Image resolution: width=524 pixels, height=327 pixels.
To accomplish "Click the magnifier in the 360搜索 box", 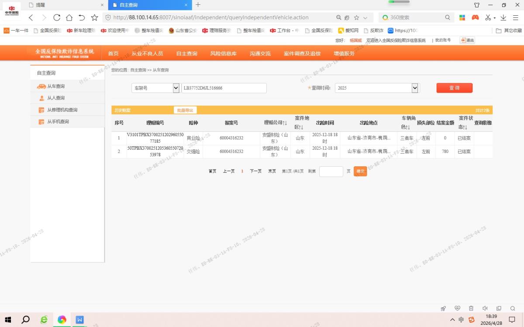I will [x=448, y=17].
